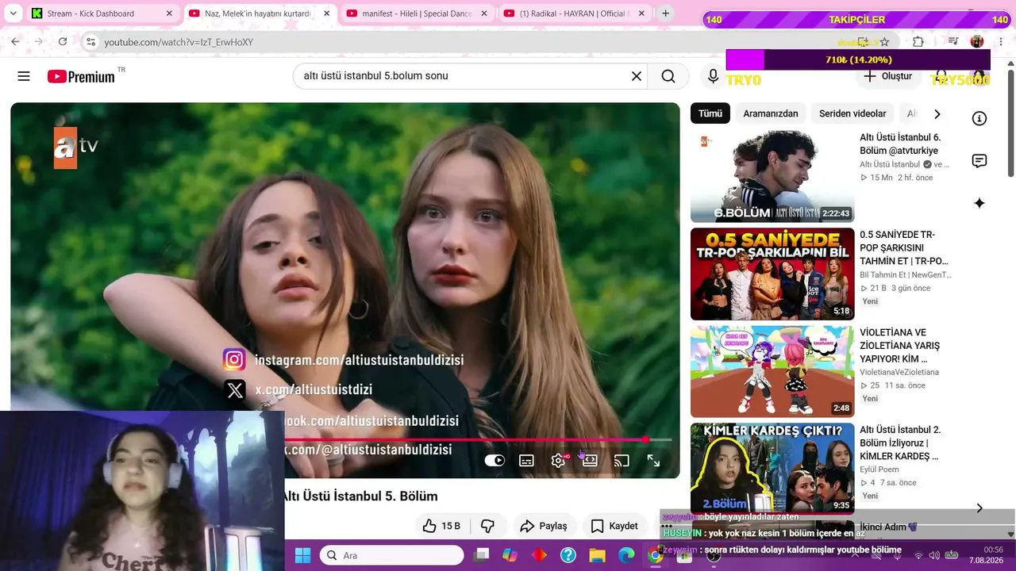The width and height of the screenshot is (1016, 571).
Task: Bookmark the page with the star icon
Action: [x=884, y=42]
